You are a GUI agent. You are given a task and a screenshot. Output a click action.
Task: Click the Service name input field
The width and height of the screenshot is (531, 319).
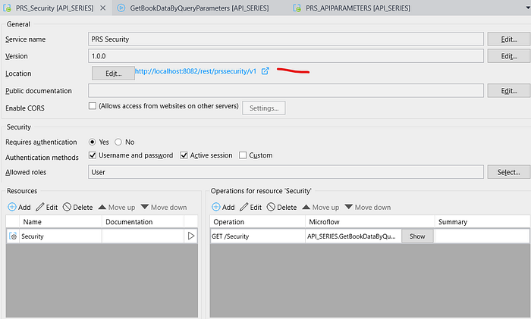tap(285, 39)
